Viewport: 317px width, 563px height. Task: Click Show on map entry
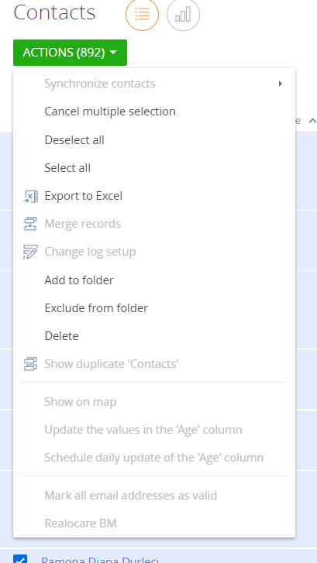81,401
